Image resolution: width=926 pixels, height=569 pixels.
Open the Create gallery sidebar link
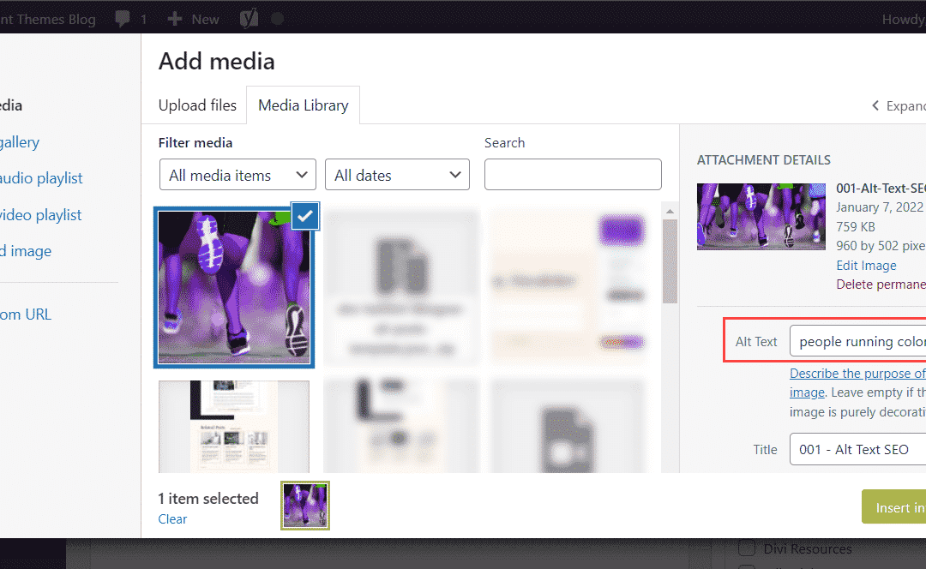(x=20, y=142)
